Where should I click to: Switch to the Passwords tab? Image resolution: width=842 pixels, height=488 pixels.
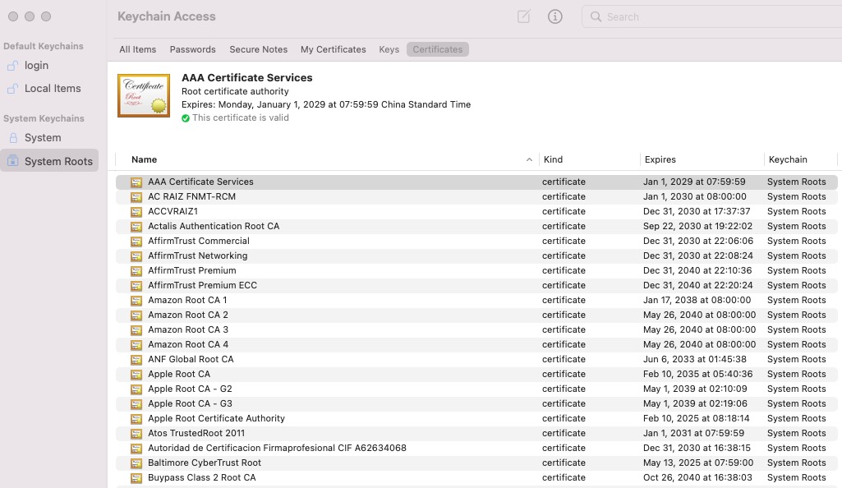tap(192, 49)
